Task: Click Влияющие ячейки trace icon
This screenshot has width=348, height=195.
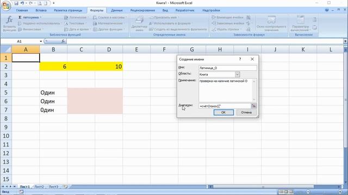Action: (214, 17)
